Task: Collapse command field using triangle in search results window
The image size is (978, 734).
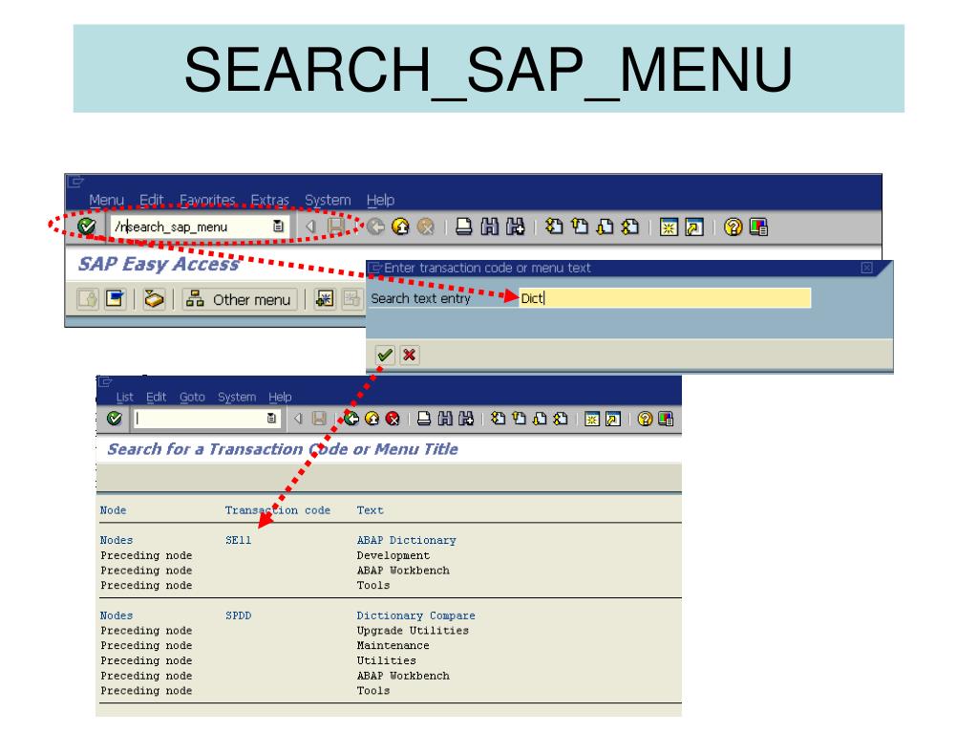Action: pos(298,419)
